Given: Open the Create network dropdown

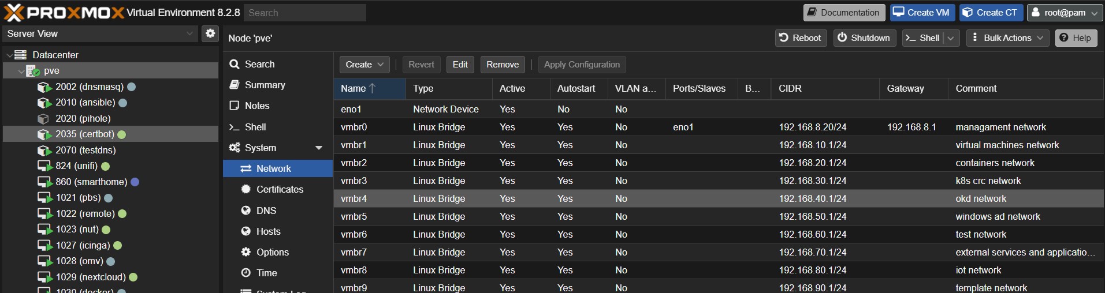Looking at the screenshot, I should tap(364, 65).
